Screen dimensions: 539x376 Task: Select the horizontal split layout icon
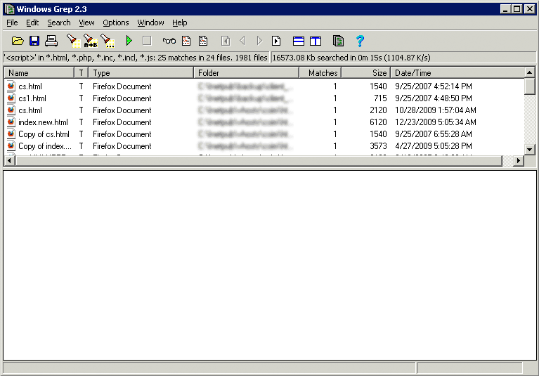click(x=299, y=41)
